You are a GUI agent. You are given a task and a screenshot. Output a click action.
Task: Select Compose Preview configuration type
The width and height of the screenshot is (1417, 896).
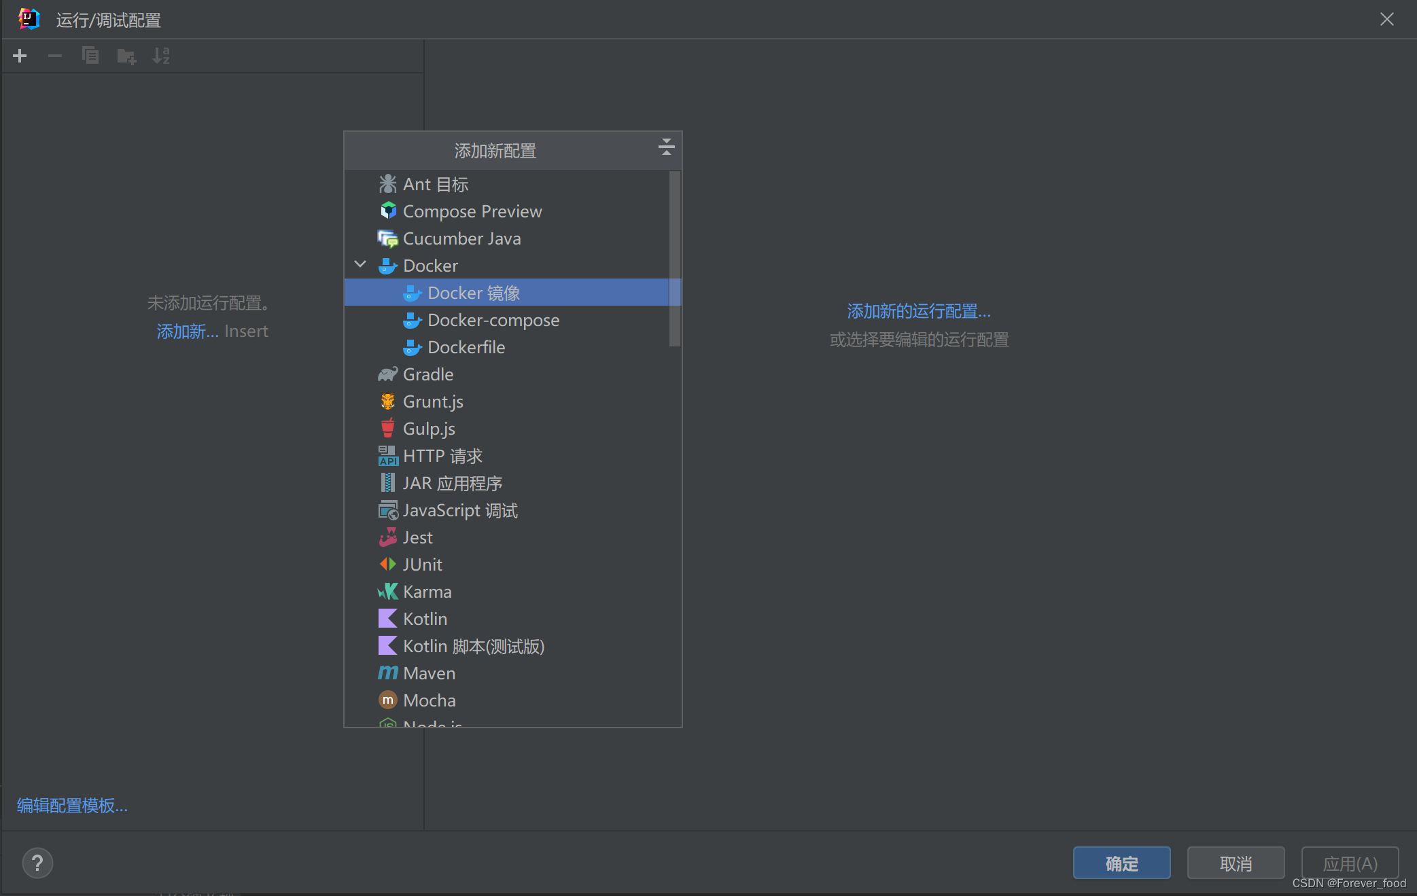point(506,211)
